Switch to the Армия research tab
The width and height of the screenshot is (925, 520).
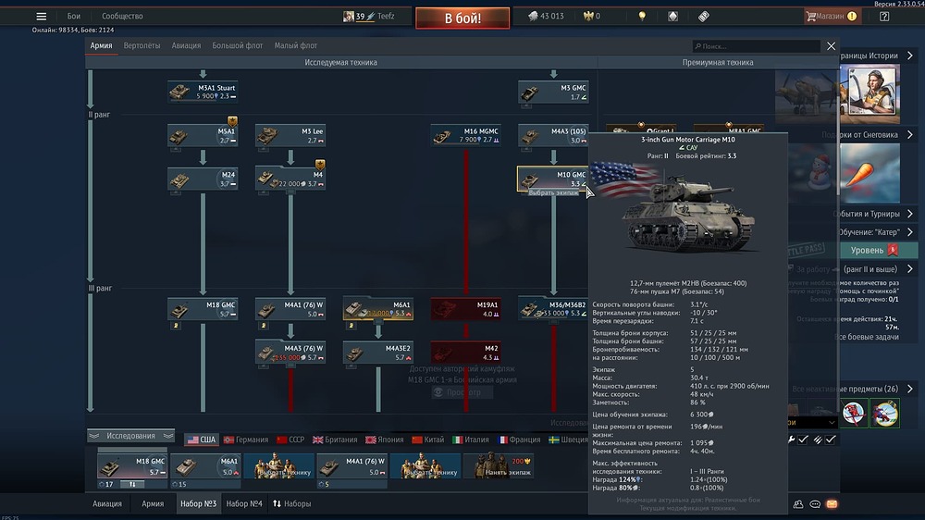[101, 45]
